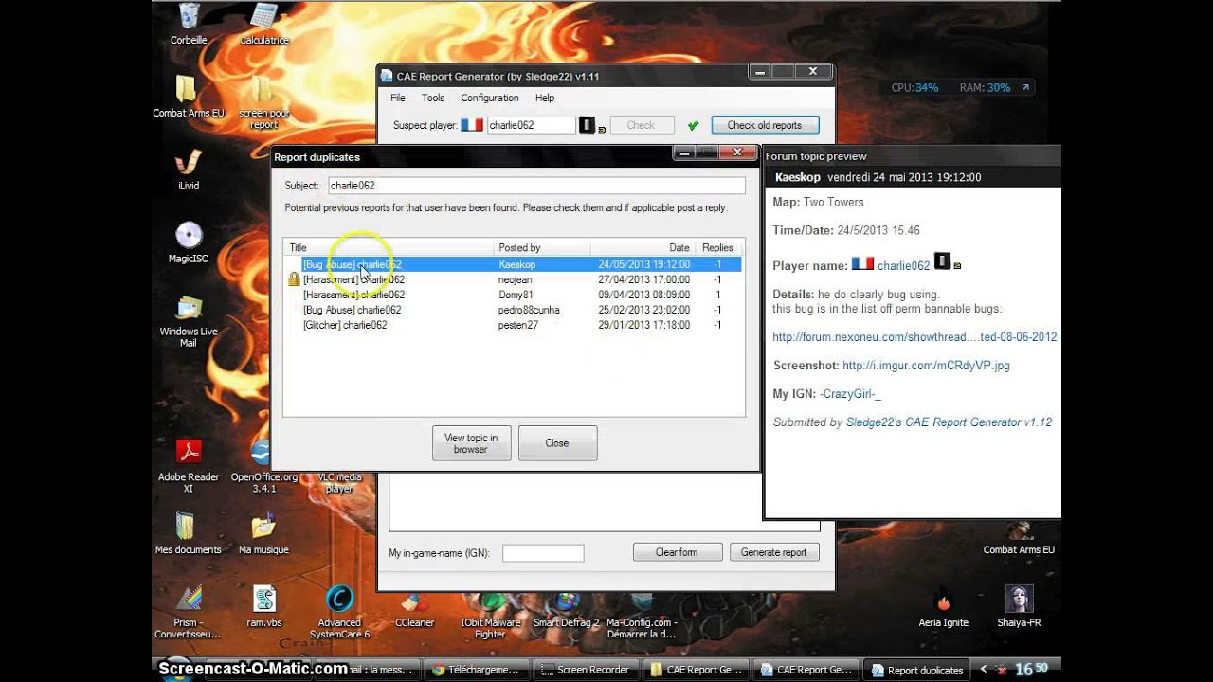Image resolution: width=1213 pixels, height=682 pixels.
Task: Click the rank badge next to charlie062 field
Action: (x=588, y=125)
